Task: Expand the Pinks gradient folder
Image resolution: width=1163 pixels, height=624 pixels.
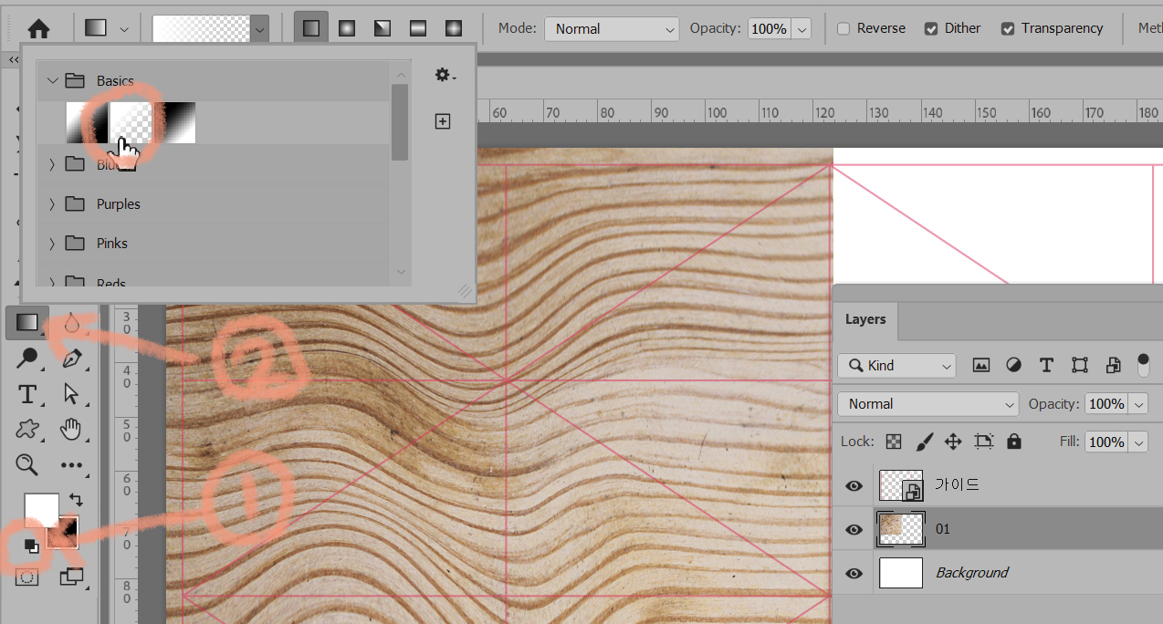Action: 52,244
